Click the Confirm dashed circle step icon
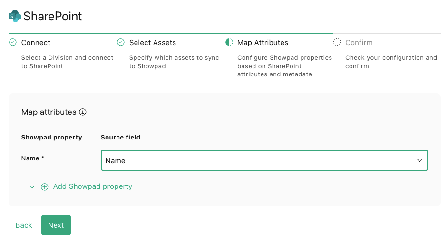The width and height of the screenshot is (448, 251). [x=337, y=42]
